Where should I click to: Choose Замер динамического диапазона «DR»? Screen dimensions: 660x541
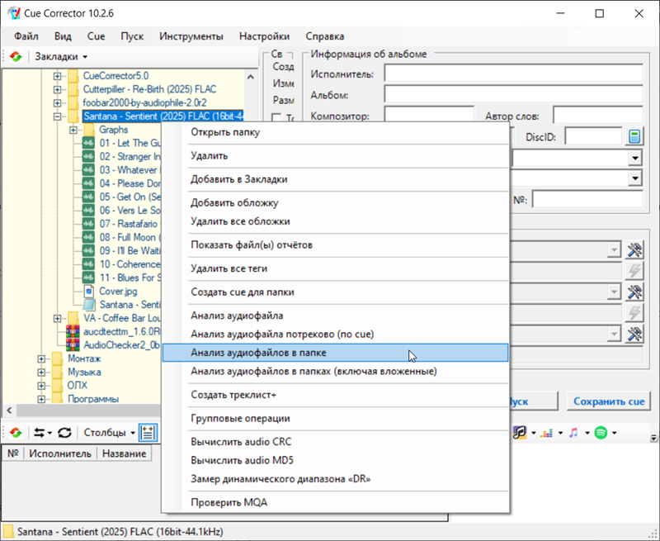[x=336, y=479]
